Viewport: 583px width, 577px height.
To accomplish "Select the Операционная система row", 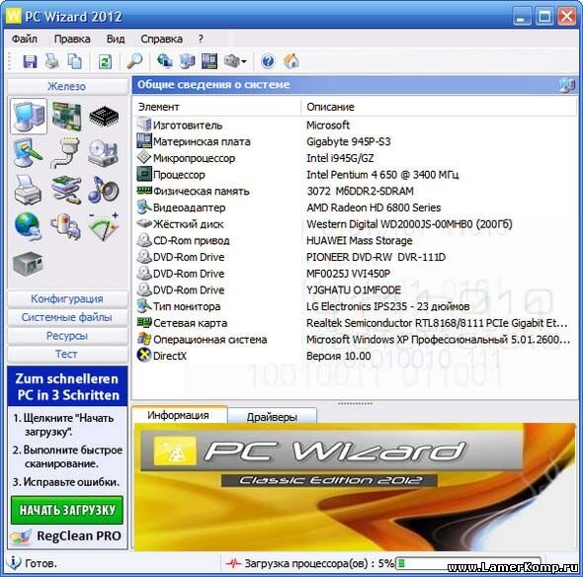I will pyautogui.click(x=355, y=339).
